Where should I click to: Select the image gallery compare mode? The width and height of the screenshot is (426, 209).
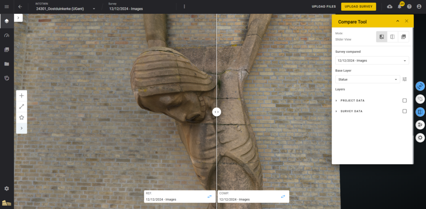coord(404,37)
